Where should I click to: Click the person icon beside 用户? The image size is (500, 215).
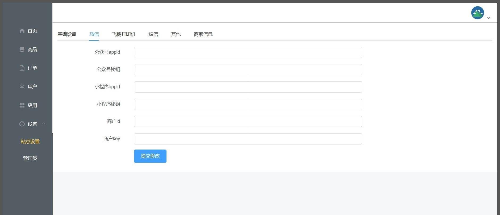[22, 87]
